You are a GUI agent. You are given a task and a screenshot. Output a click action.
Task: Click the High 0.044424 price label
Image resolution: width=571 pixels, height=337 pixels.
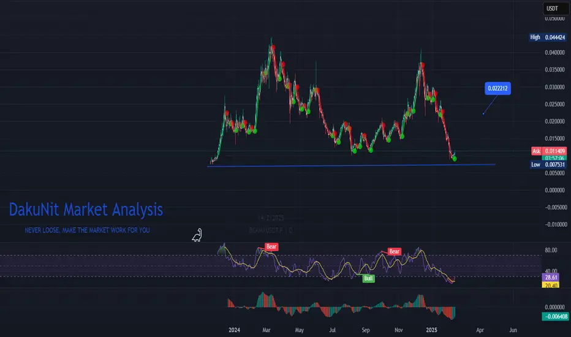tap(548, 37)
